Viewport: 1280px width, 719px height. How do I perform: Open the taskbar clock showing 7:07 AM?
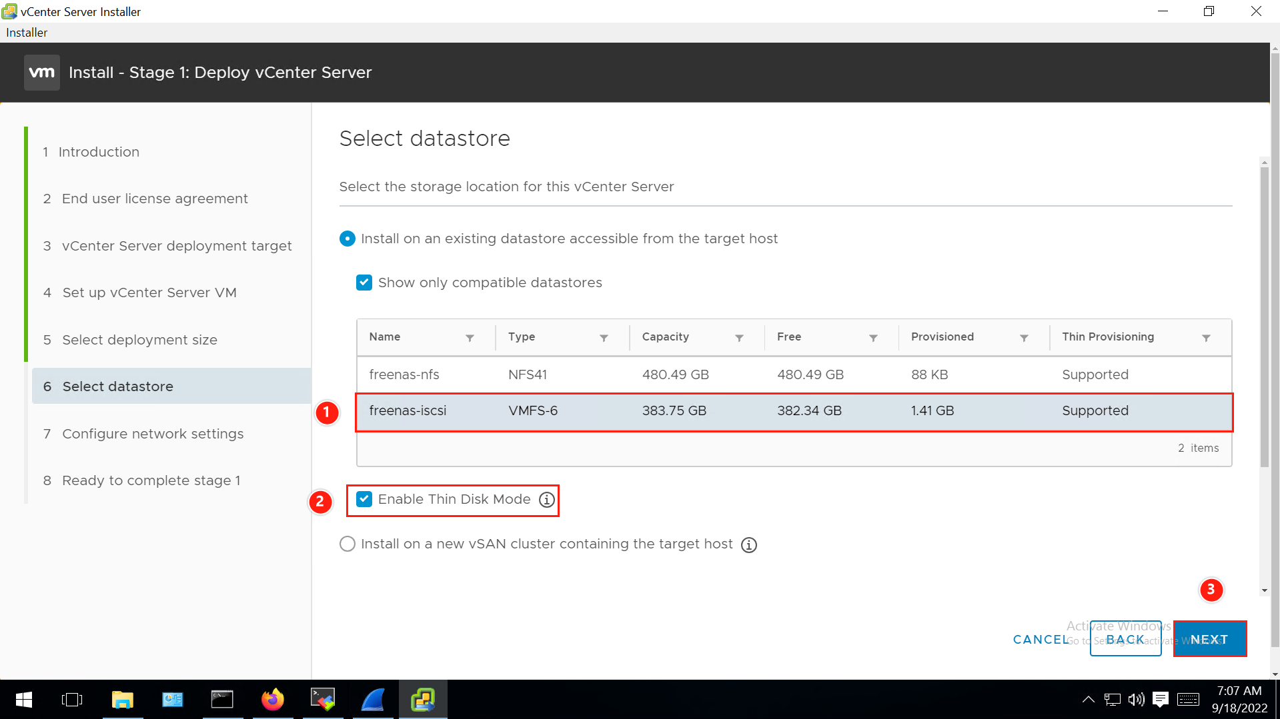(1239, 700)
